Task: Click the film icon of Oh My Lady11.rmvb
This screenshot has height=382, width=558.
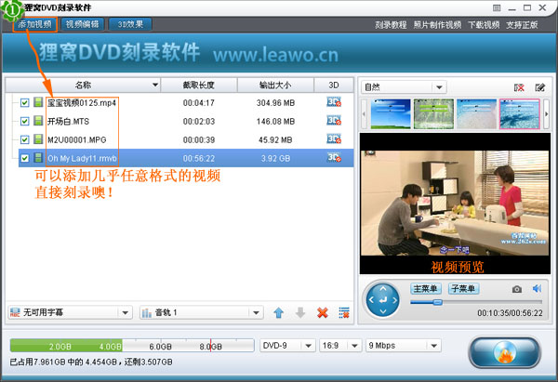Action: pyautogui.click(x=38, y=158)
